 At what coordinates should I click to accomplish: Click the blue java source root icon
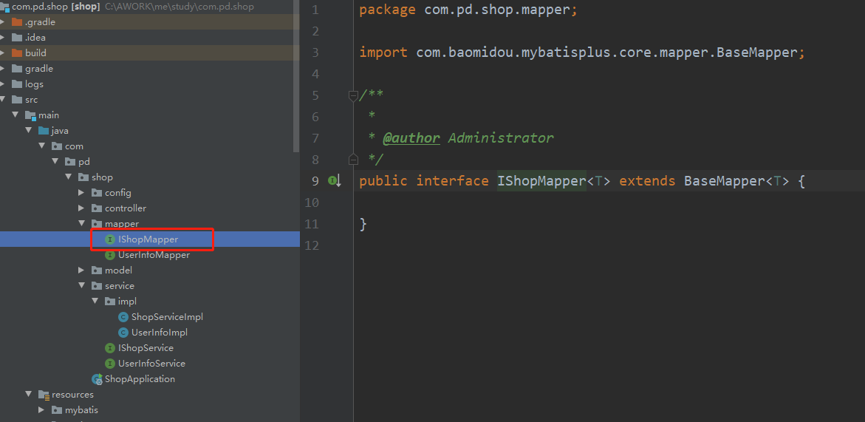coord(43,130)
